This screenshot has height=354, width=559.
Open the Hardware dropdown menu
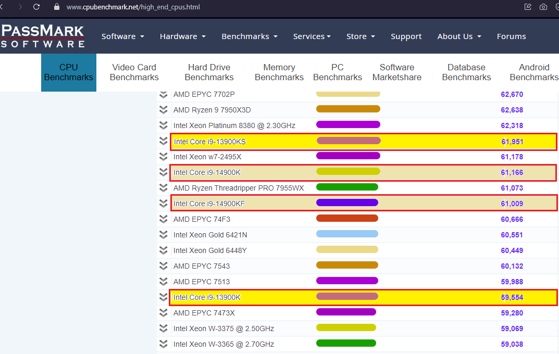182,36
